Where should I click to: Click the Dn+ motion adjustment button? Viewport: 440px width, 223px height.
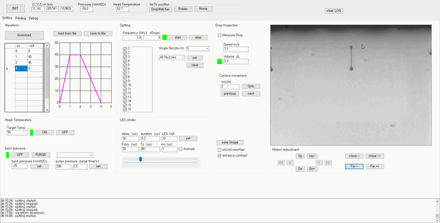312,169
